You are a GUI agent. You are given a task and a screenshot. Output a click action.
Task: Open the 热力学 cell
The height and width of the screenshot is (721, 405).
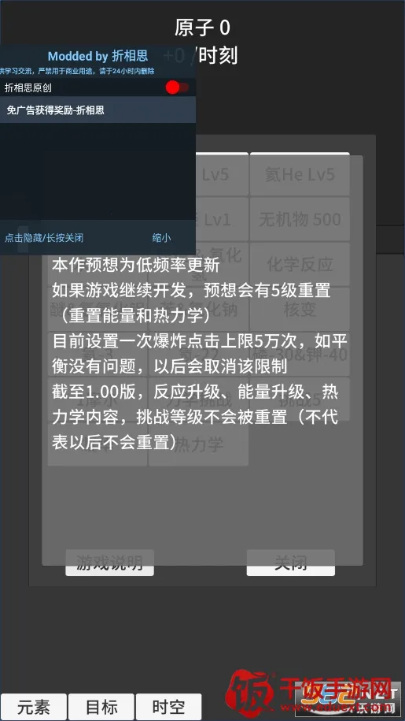[199, 444]
